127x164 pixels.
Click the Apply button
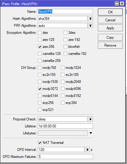110,28
